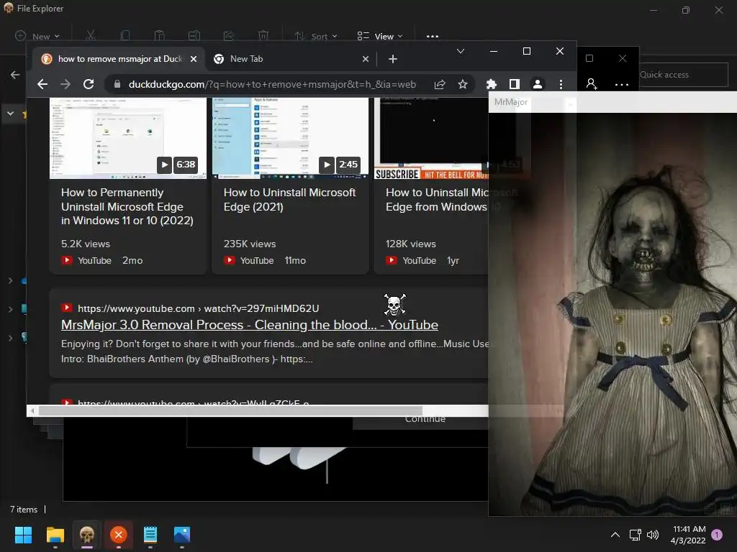
Task: Open the Extensions puzzle icon
Action: pos(491,84)
